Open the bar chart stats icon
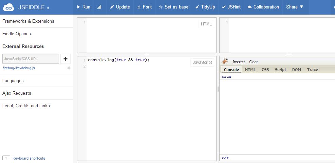Viewport: 335px width, 163px height. tap(99, 7)
